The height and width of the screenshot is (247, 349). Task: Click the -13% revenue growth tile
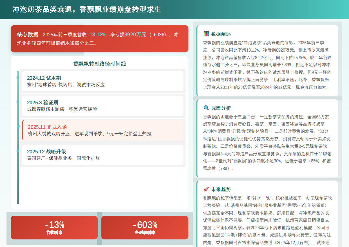tap(54, 228)
